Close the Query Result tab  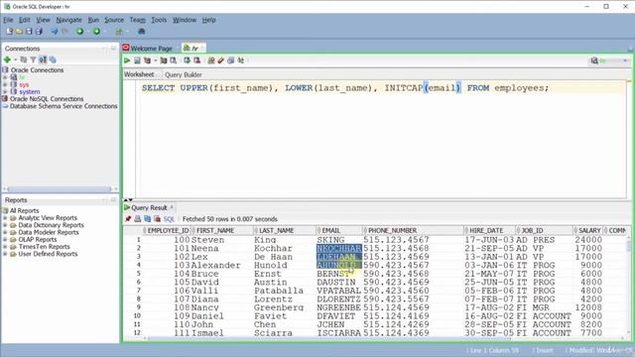(172, 207)
